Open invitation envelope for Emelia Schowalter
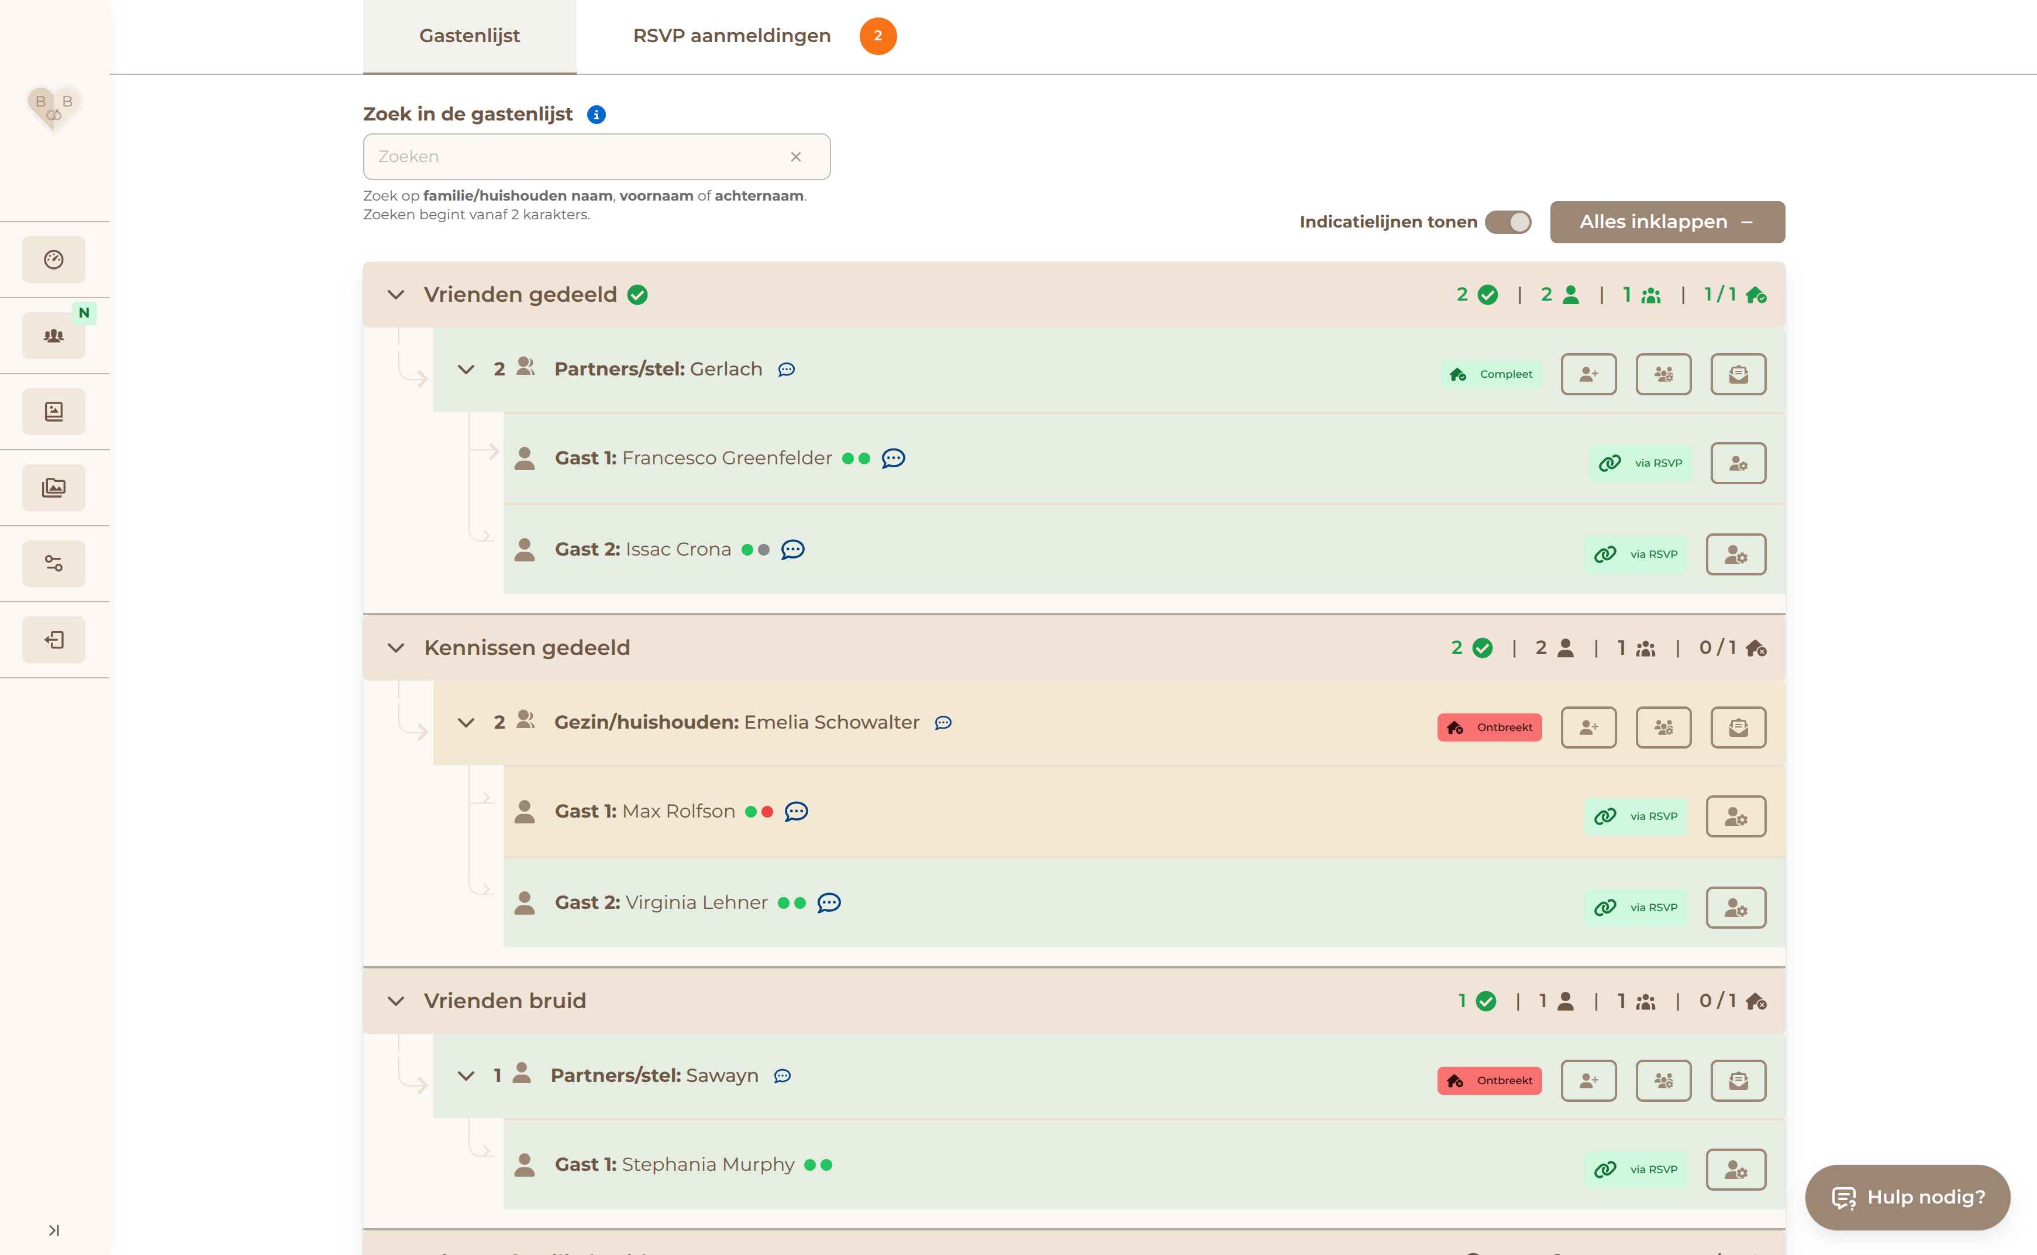This screenshot has width=2037, height=1255. click(x=1738, y=728)
